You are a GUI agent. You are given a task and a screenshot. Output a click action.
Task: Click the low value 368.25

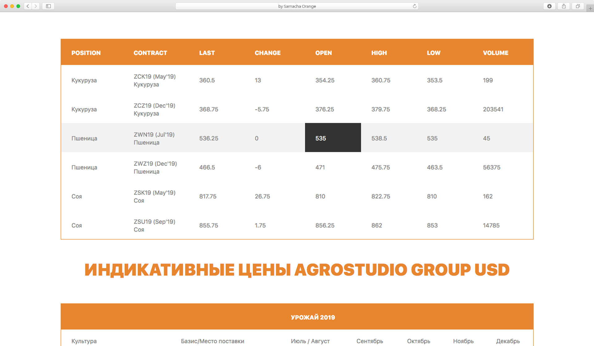tap(437, 109)
